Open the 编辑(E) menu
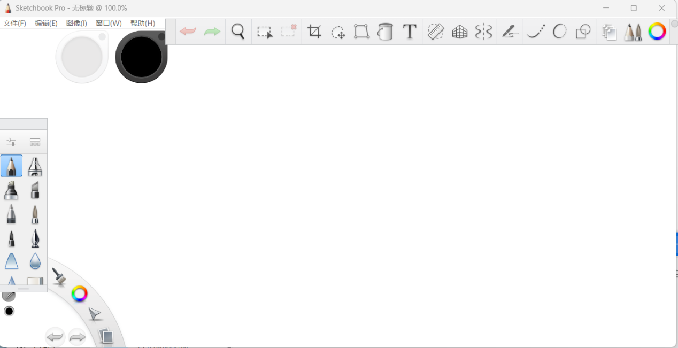 [46, 24]
